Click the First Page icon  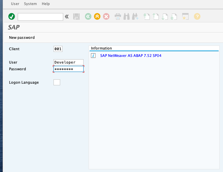(x=147, y=16)
